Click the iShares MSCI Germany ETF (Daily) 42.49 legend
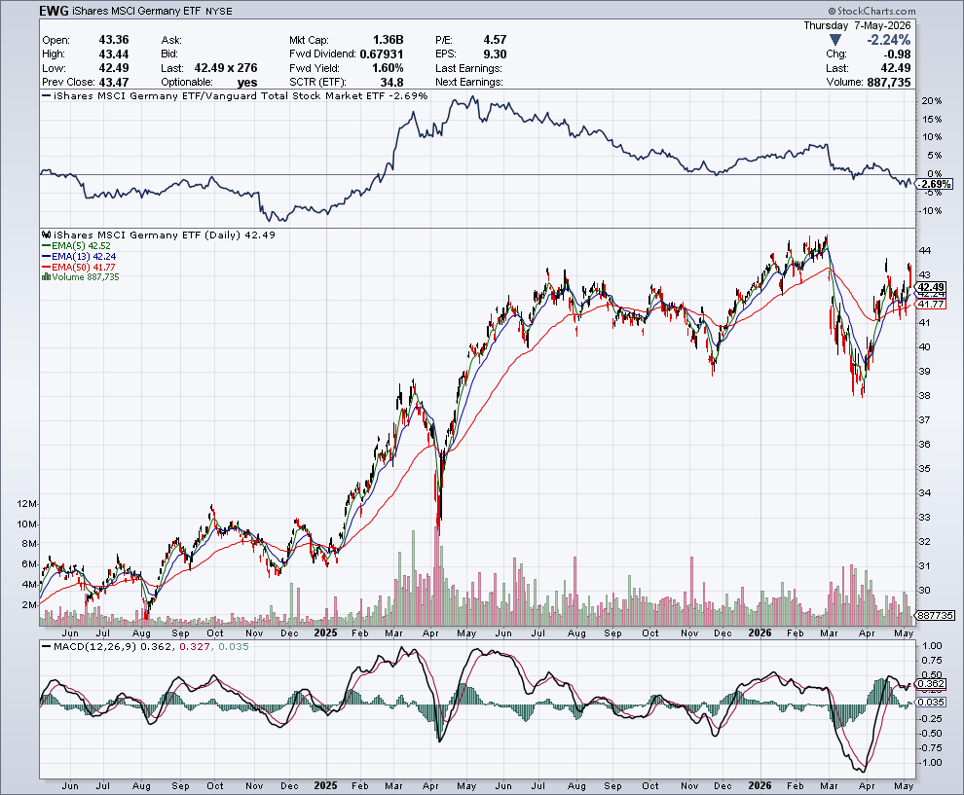964x795 pixels. 159,235
